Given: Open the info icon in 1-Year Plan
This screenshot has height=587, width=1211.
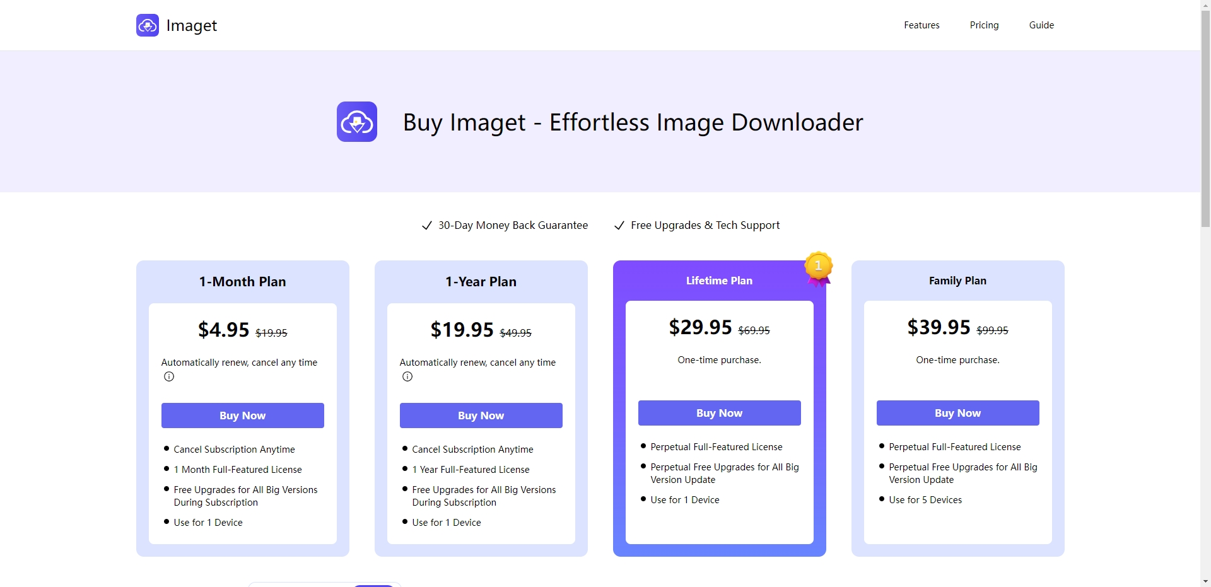Looking at the screenshot, I should (x=407, y=377).
